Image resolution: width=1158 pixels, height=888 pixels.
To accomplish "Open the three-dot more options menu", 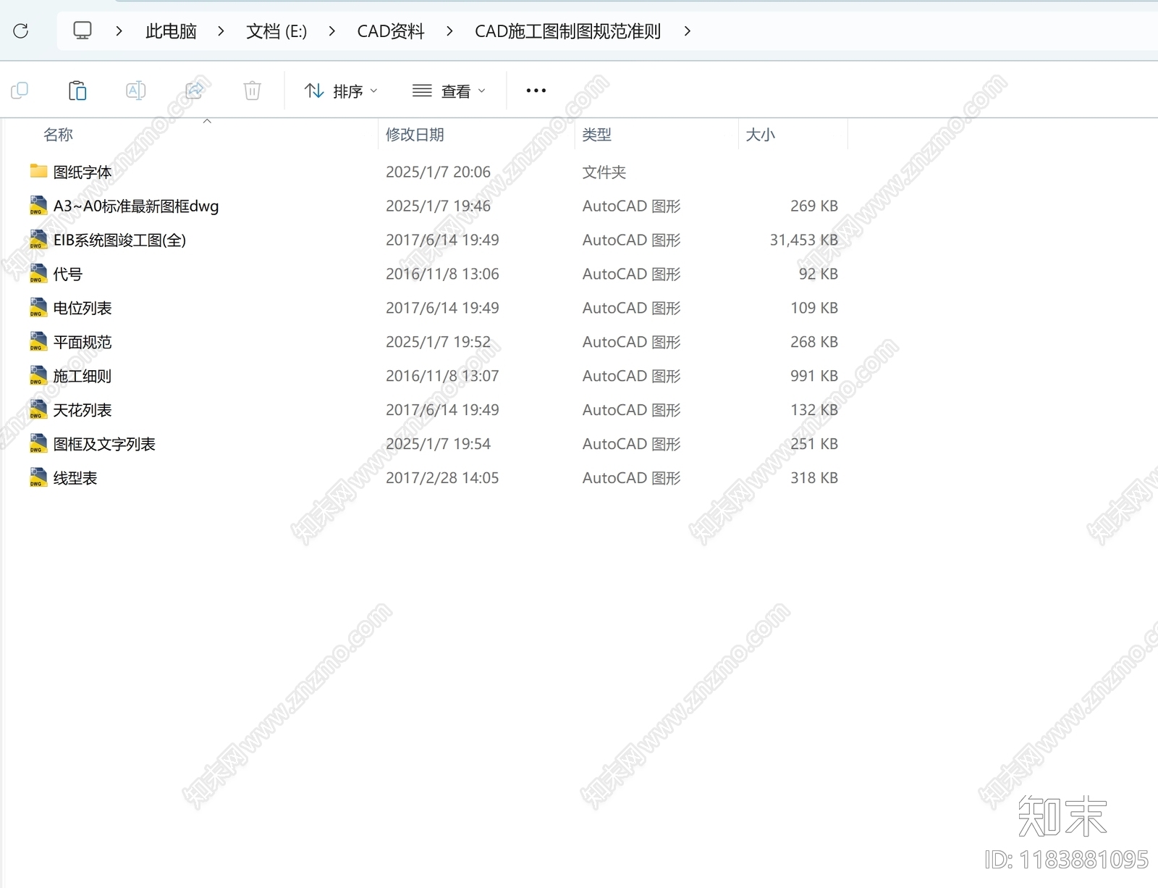I will click(536, 91).
